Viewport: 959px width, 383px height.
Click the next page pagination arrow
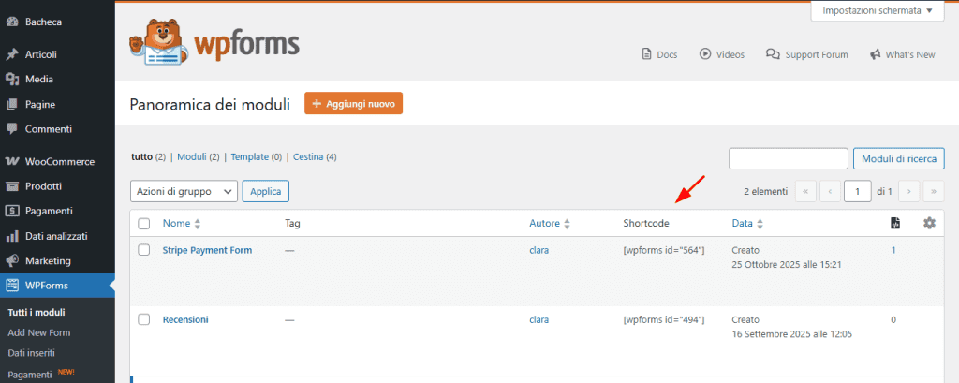pos(908,191)
